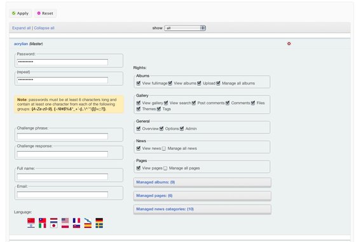Choose the United States flag language
This screenshot has height=242, width=356.
pos(65,220)
